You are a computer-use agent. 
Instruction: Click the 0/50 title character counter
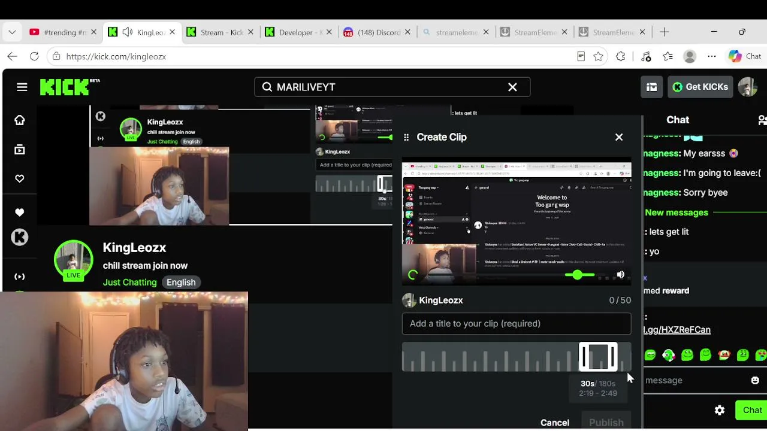click(620, 301)
